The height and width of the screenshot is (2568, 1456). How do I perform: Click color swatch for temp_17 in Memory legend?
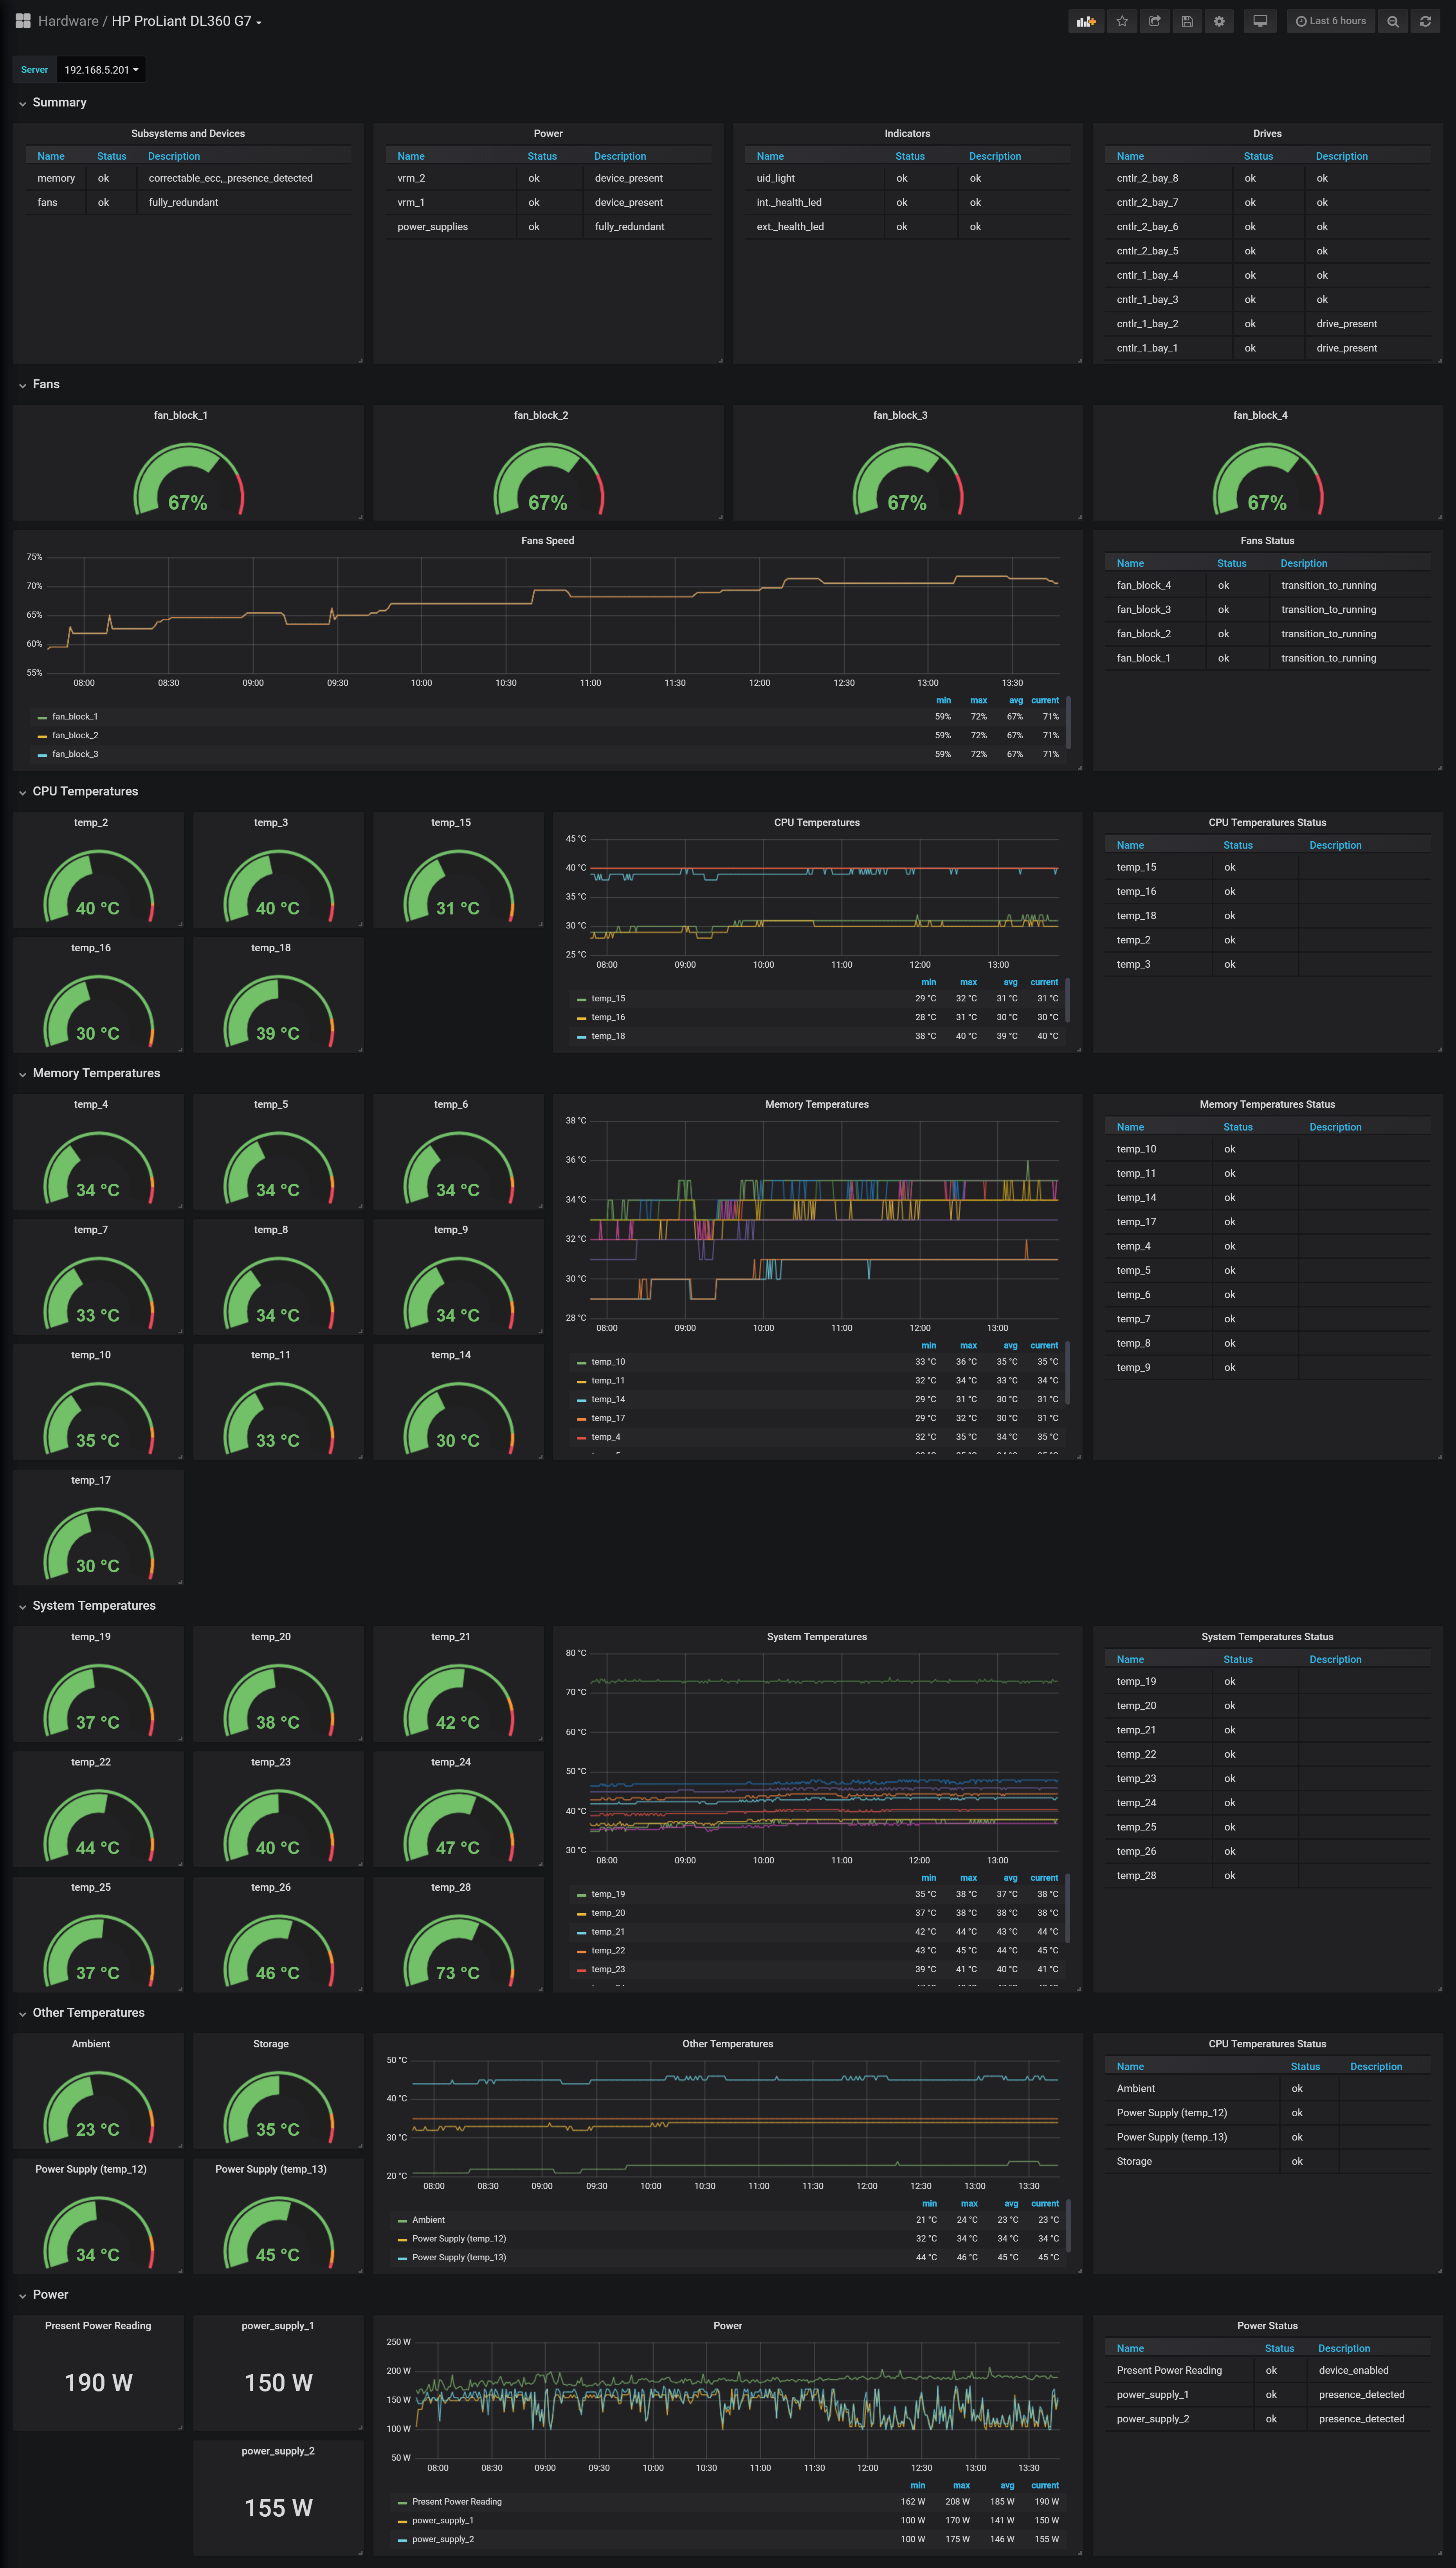(582, 1419)
